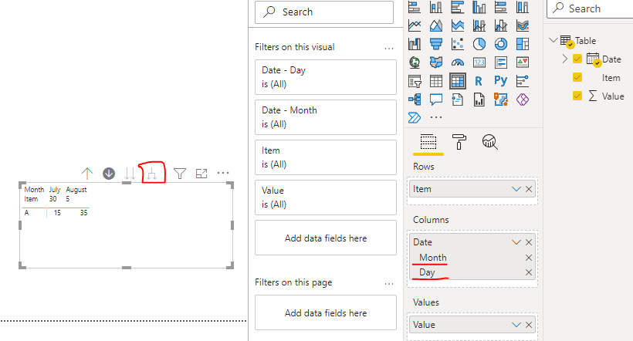
Task: Pick the Power Apps visual
Action: 523,100
